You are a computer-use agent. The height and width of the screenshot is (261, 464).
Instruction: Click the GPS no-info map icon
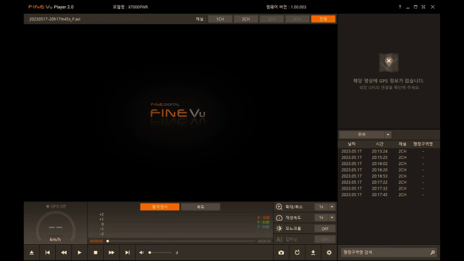point(388,62)
